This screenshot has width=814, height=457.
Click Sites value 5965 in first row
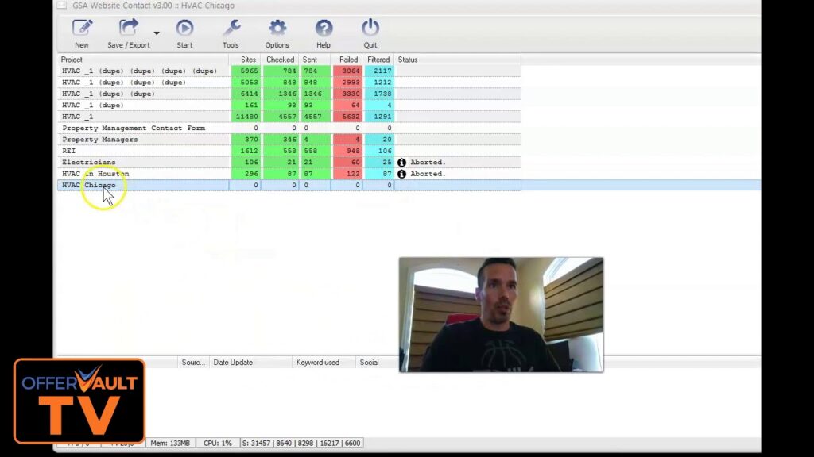pyautogui.click(x=249, y=71)
